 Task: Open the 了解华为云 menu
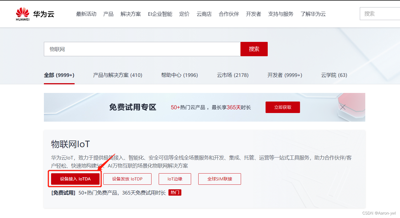(x=313, y=14)
